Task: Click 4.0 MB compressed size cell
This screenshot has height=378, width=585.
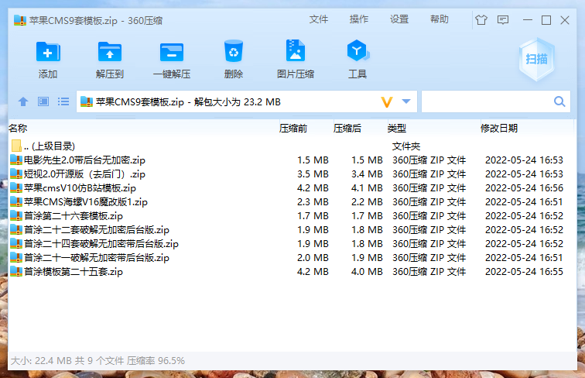Action: click(x=367, y=272)
